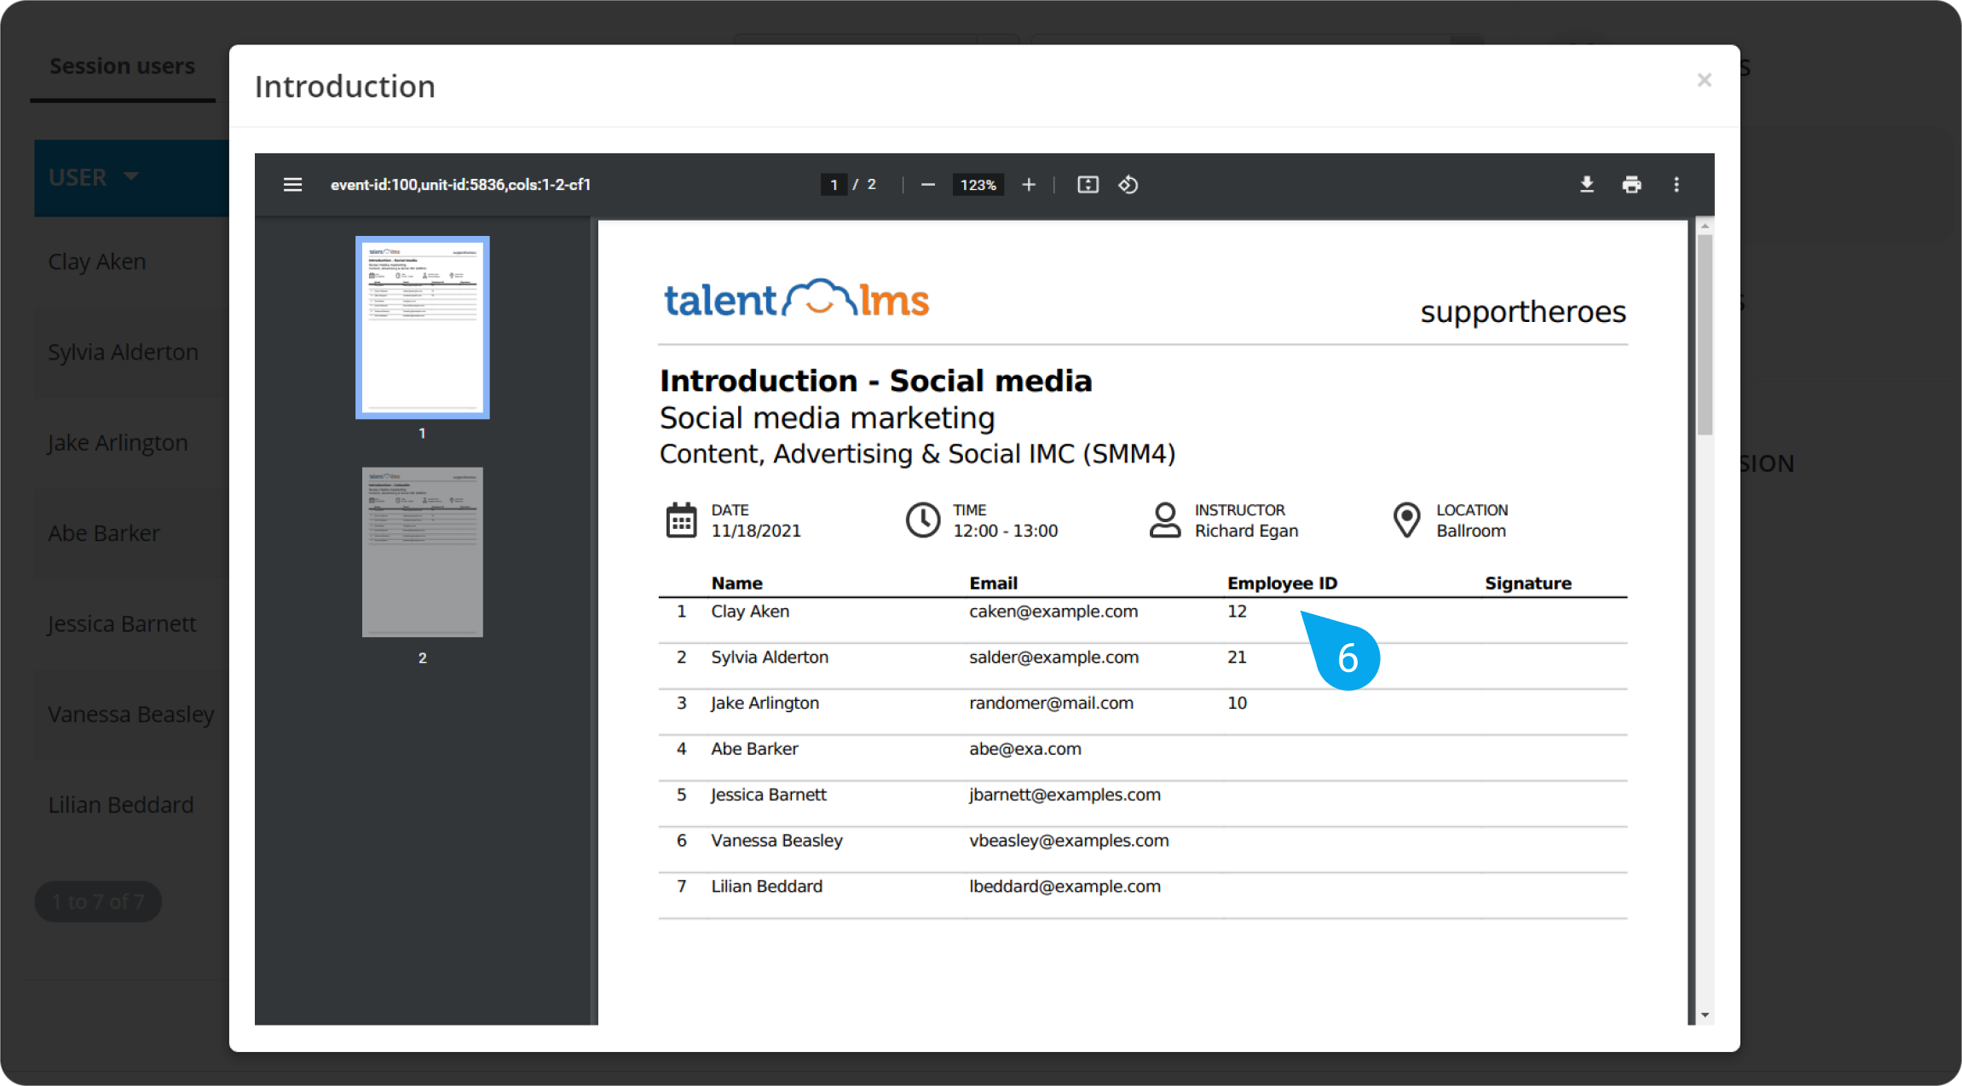
Task: Click the INSTRUCTOR person icon
Action: pyautogui.click(x=1164, y=520)
